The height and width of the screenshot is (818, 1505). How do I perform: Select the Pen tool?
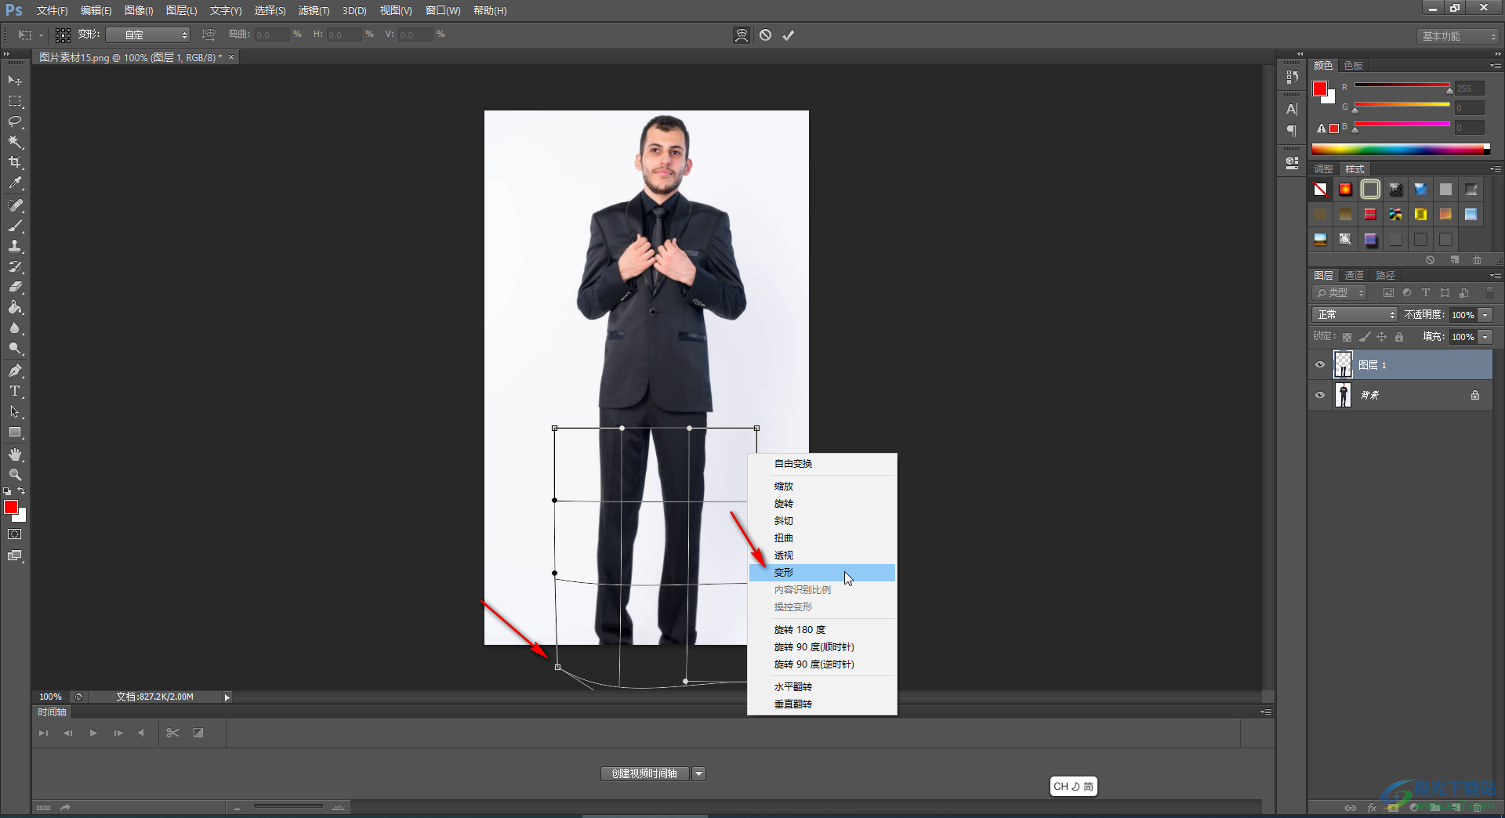[15, 371]
